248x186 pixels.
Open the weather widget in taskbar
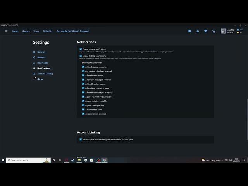pyautogui.click(x=211, y=160)
